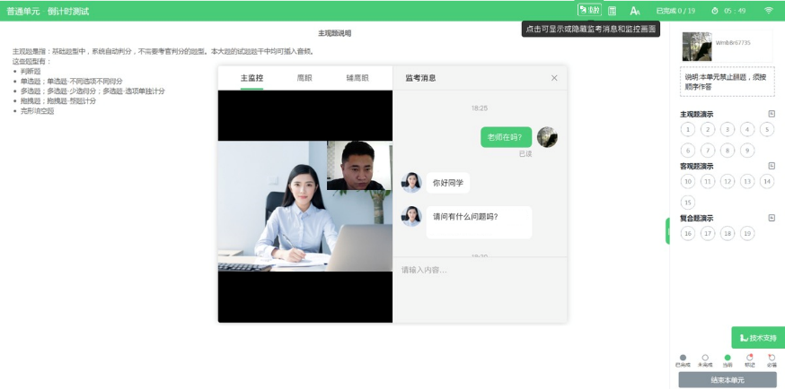Close the 监考消息 chat panel

554,78
